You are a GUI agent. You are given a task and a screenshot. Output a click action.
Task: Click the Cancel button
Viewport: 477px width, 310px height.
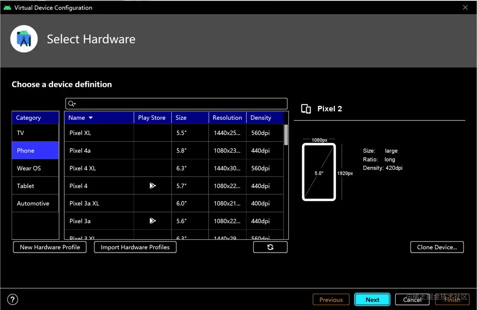click(x=412, y=300)
